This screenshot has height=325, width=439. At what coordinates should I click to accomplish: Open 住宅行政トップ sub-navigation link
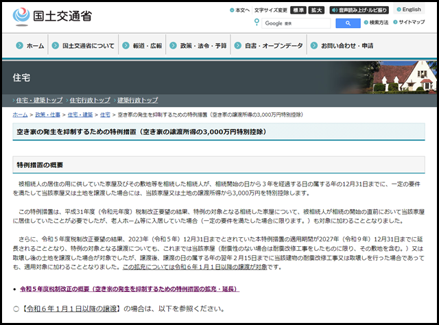pos(89,100)
